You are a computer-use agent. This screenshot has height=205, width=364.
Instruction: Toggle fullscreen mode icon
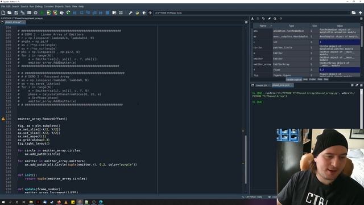pyautogui.click(x=121, y=13)
